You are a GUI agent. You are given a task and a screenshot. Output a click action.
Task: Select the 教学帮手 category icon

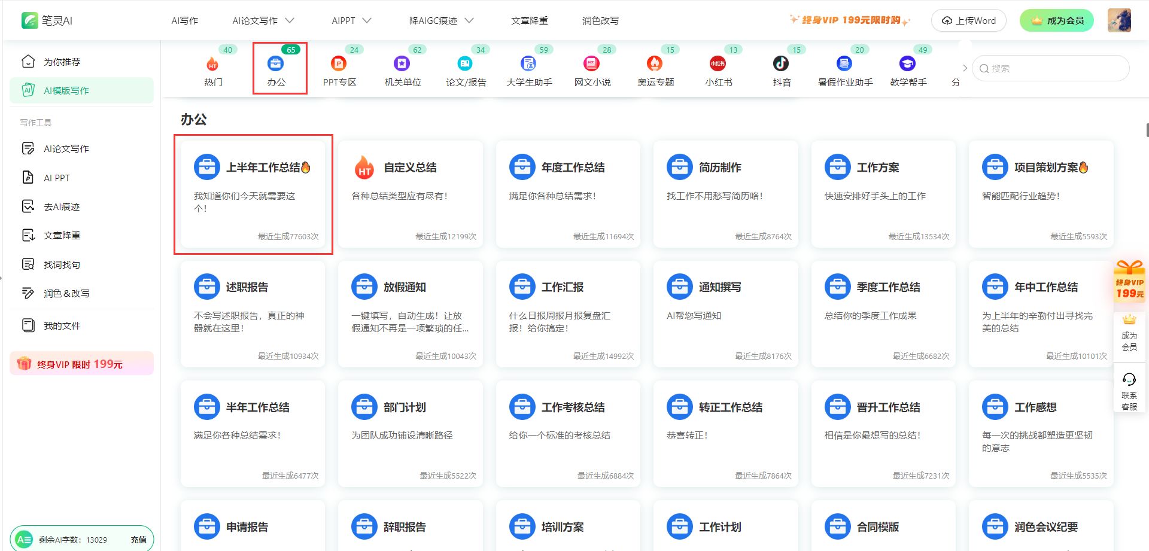[907, 63]
